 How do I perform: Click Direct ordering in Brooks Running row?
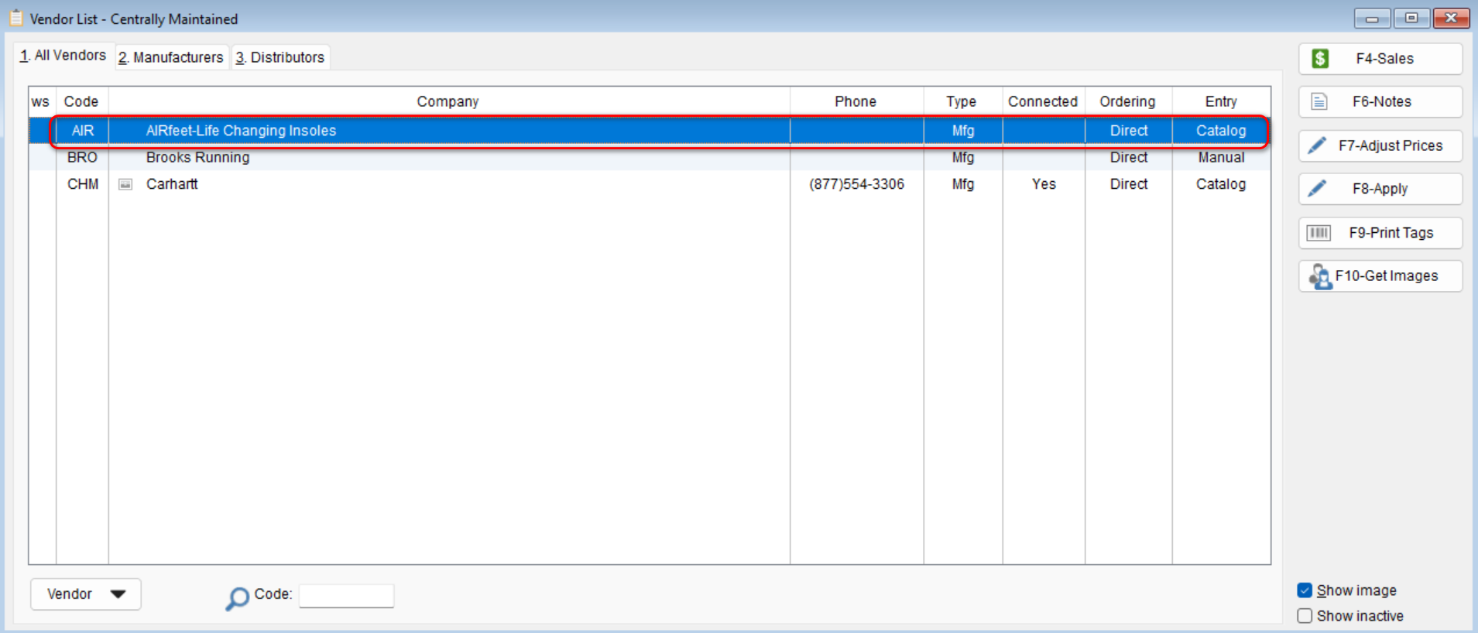point(1129,157)
